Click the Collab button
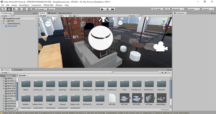The width and height of the screenshot is (216, 114). tap(157, 9)
